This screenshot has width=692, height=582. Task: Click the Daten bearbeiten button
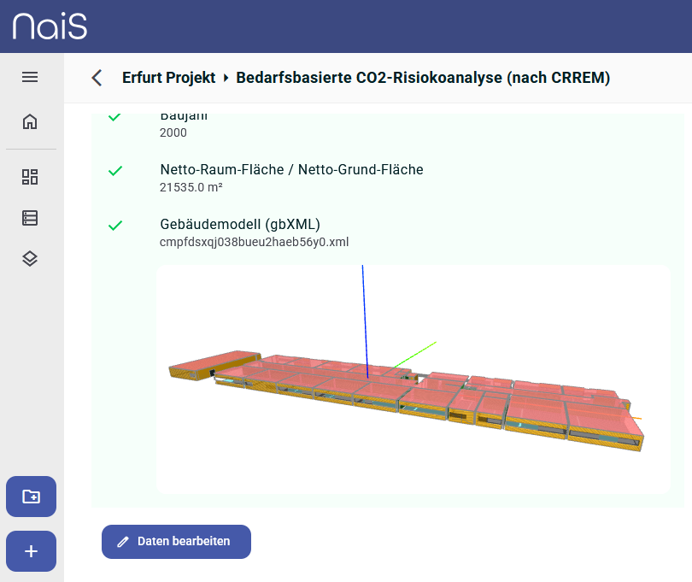(x=176, y=541)
